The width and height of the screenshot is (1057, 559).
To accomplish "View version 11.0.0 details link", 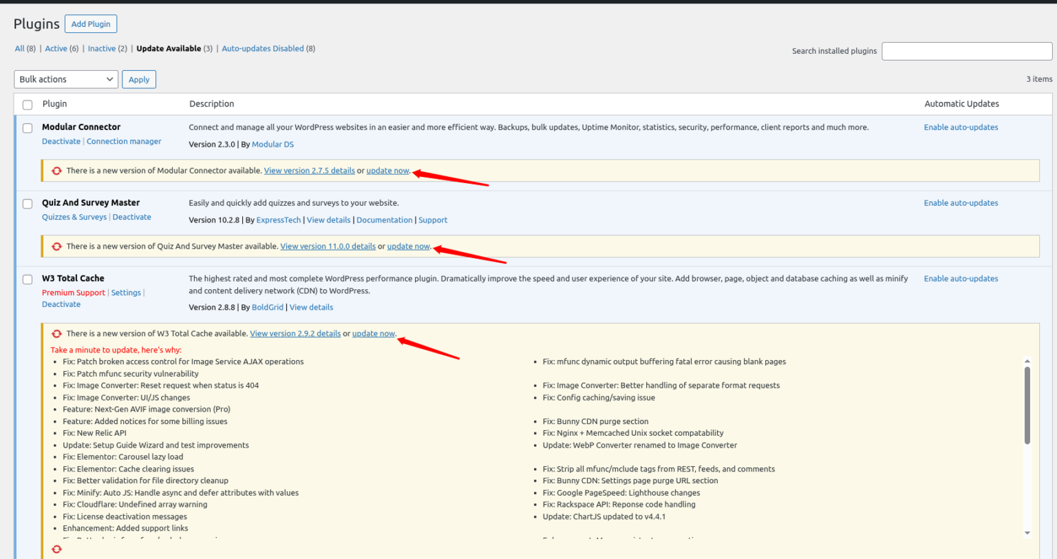I will tap(328, 246).
